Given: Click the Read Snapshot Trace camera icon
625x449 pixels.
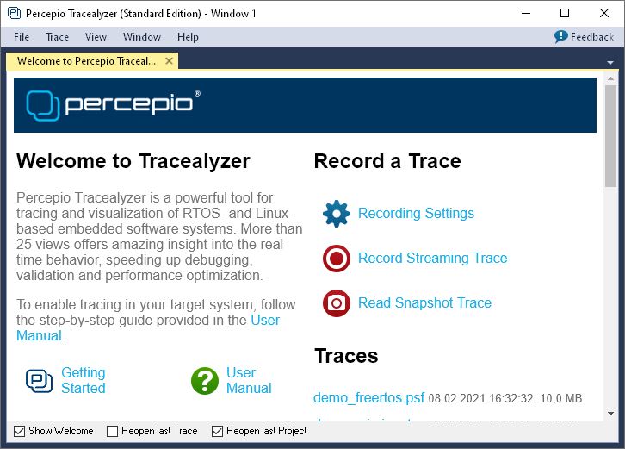Looking at the screenshot, I should click(x=337, y=303).
